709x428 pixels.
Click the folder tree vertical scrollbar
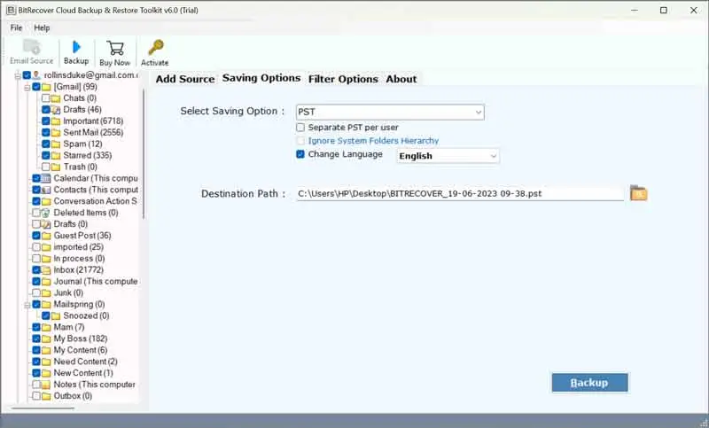tap(144, 153)
